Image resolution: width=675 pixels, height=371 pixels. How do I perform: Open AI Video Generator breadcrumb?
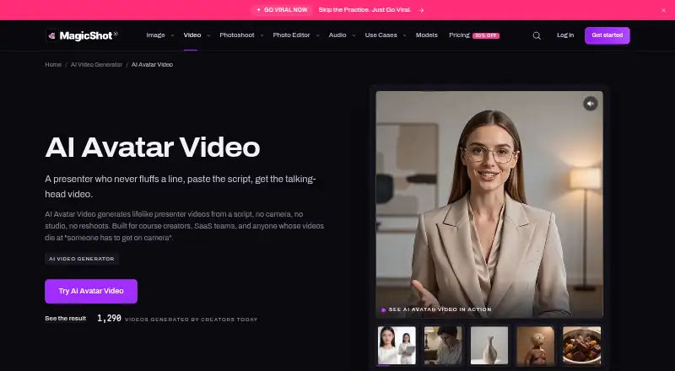[x=96, y=65]
